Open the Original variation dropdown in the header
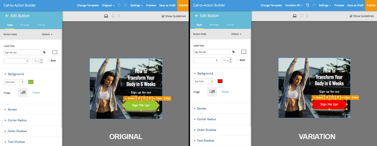 [x=109, y=5]
